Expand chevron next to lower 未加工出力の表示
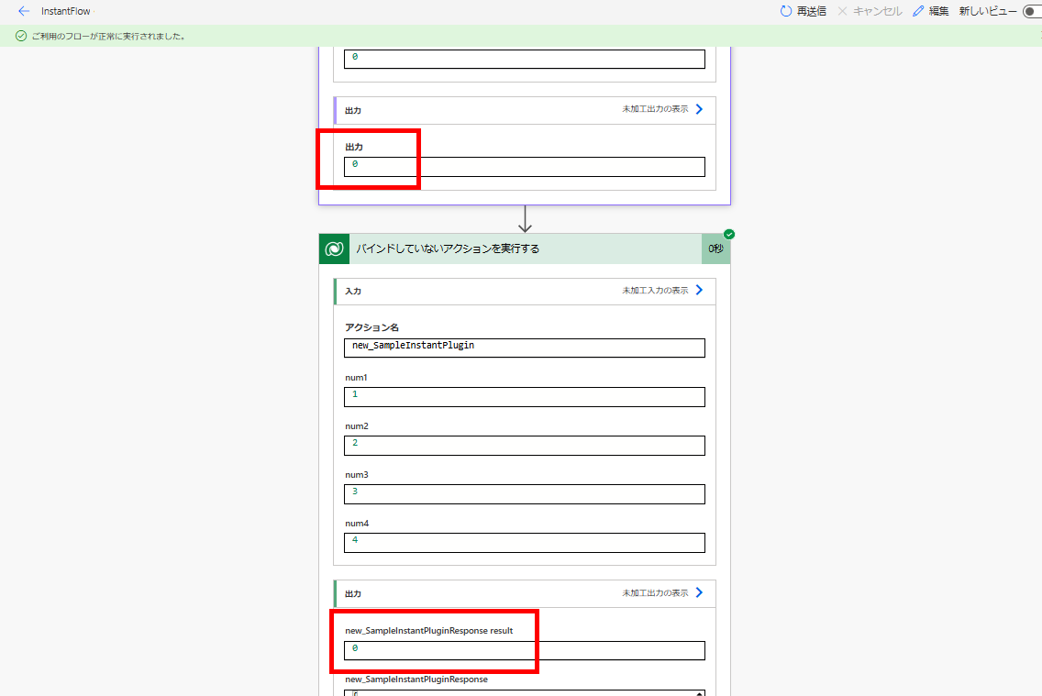The height and width of the screenshot is (696, 1042). point(699,592)
